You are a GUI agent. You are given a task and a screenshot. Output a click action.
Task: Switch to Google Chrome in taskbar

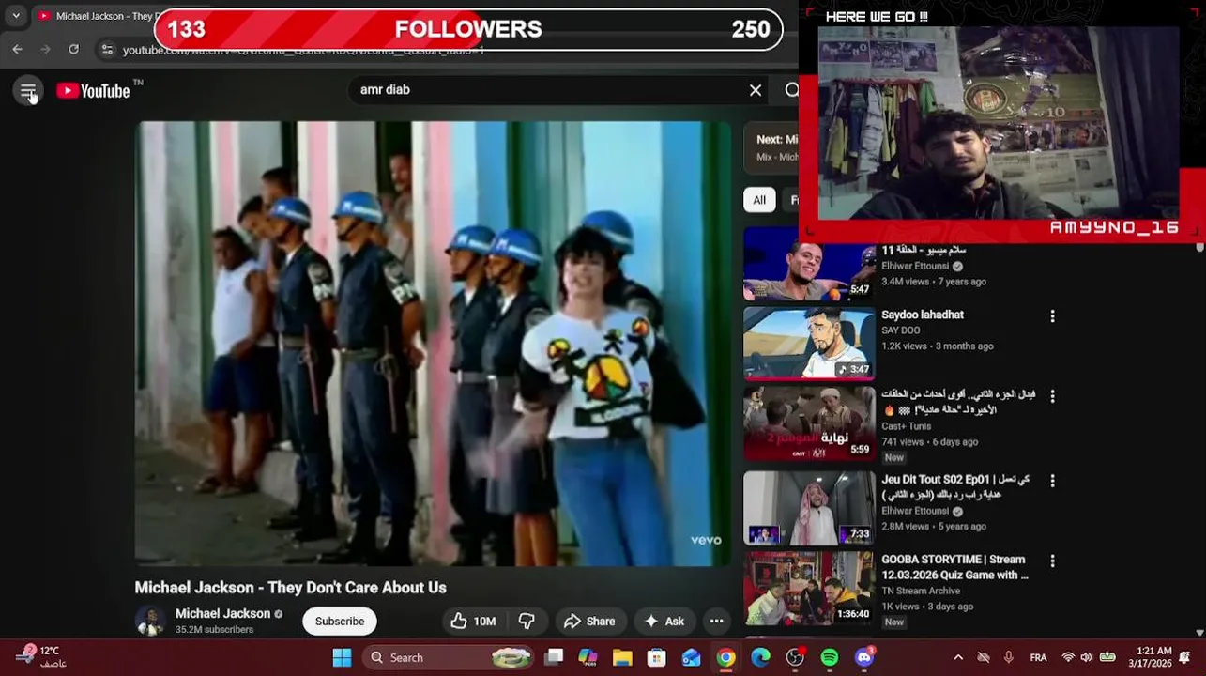click(726, 657)
